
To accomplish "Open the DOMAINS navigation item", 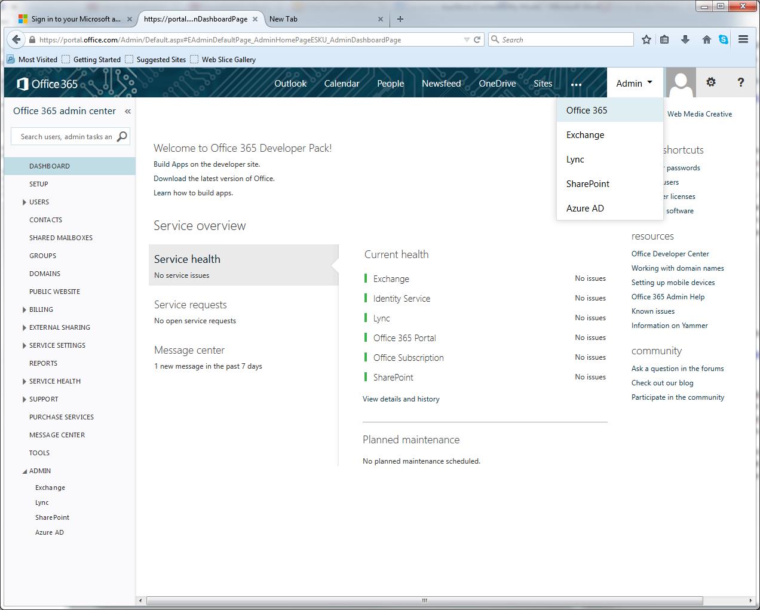I will click(45, 274).
